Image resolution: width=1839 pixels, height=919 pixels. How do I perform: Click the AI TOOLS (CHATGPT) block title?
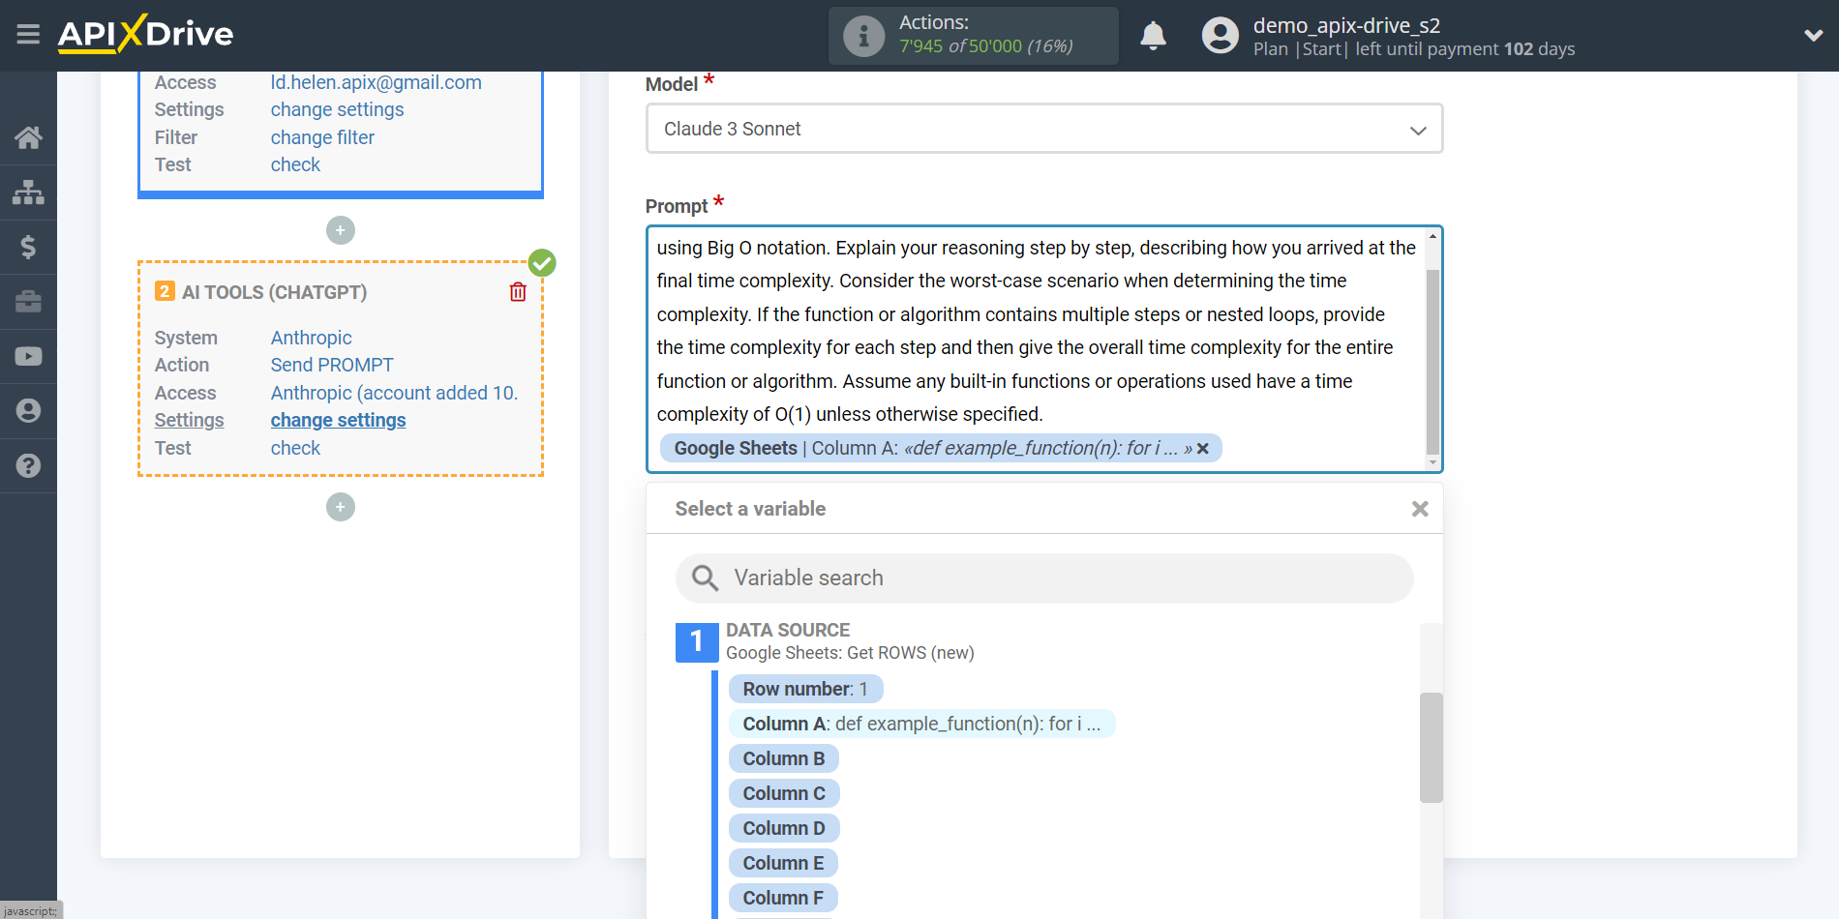click(274, 292)
